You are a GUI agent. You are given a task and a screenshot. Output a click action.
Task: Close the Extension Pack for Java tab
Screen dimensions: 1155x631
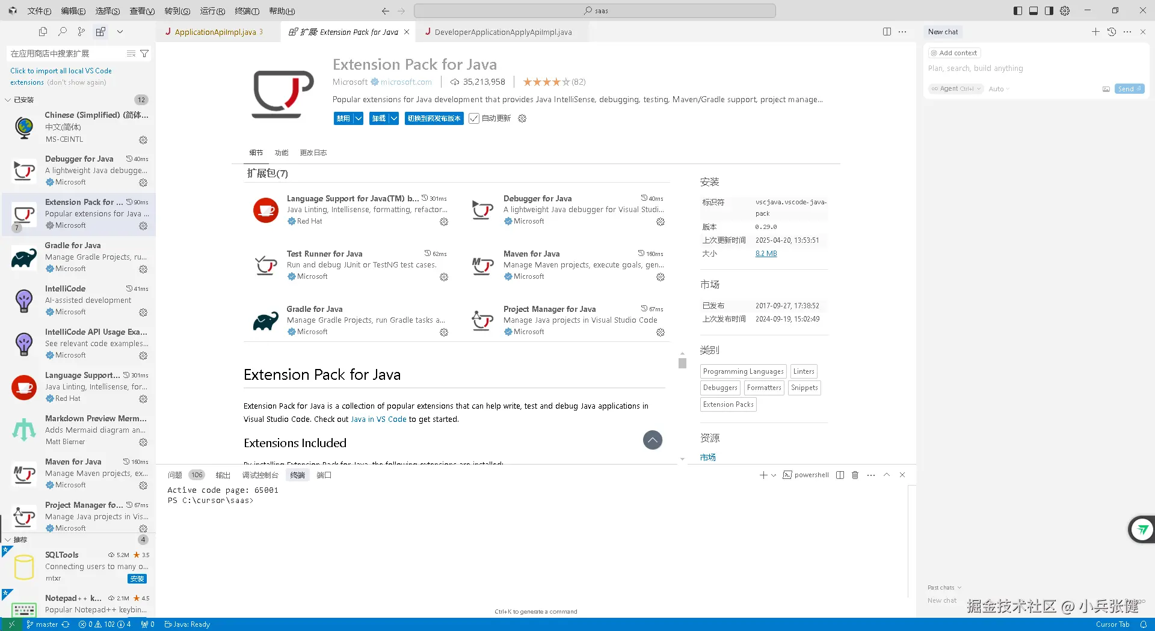pos(407,32)
